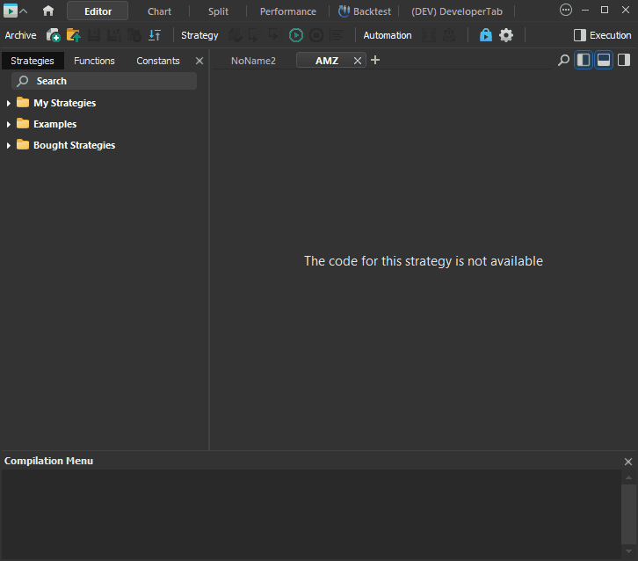This screenshot has width=638, height=561.
Task: Click the Search field in Strategies panel
Action: tap(105, 81)
